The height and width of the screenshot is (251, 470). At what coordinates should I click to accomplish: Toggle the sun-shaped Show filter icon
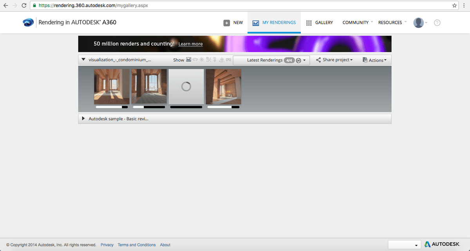pyautogui.click(x=202, y=60)
